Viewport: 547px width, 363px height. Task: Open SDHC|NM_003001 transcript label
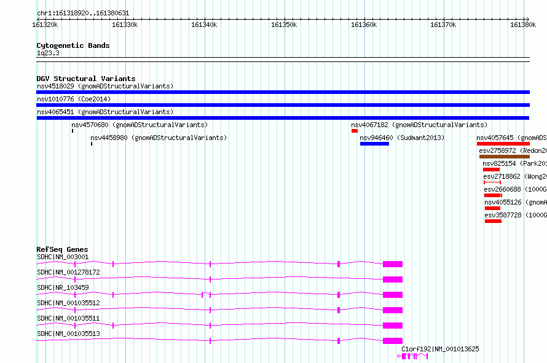pyautogui.click(x=63, y=257)
